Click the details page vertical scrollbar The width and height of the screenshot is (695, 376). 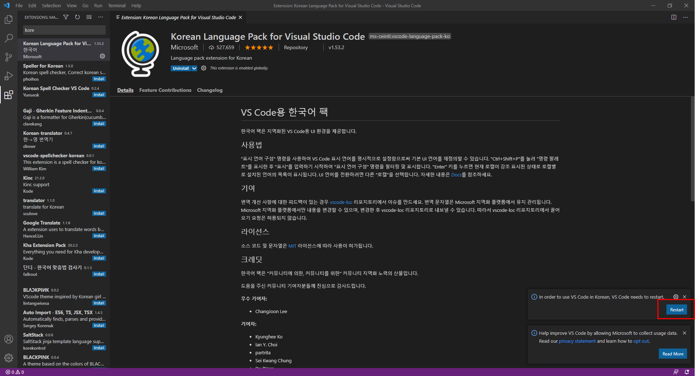pyautogui.click(x=692, y=149)
